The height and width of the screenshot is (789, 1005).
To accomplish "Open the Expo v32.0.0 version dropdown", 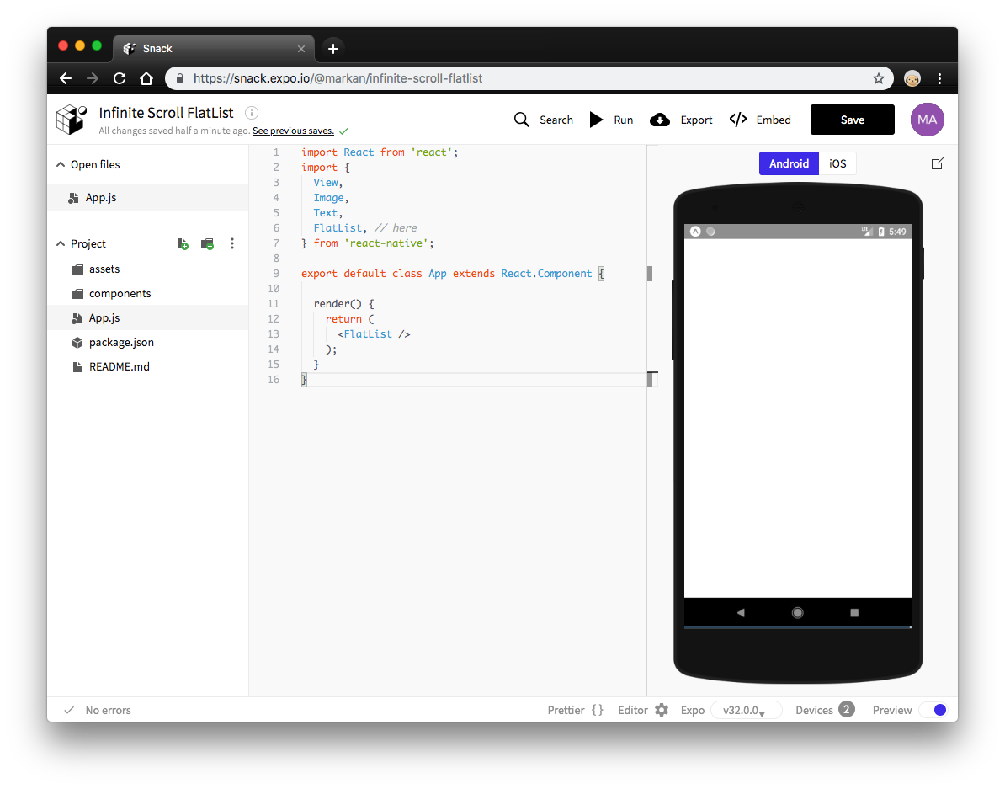I will (x=746, y=710).
